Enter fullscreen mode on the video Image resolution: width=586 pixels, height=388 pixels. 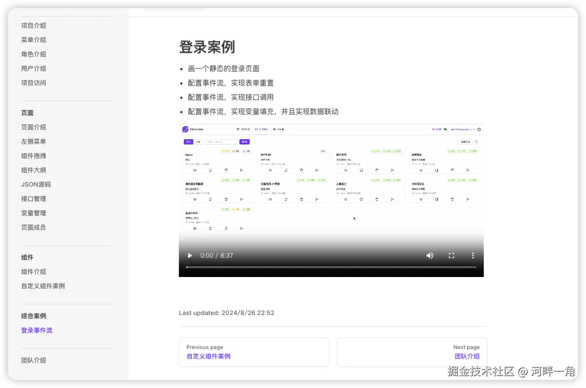coord(451,256)
